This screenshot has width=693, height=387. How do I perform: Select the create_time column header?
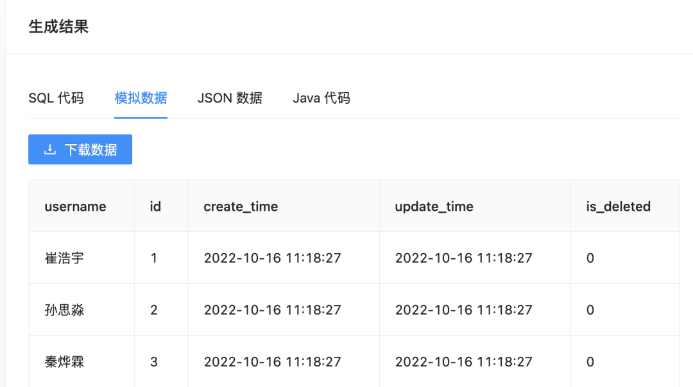tap(241, 206)
